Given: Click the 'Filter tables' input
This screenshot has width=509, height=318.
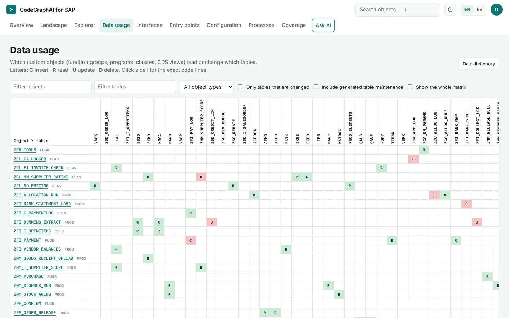Looking at the screenshot, I should point(135,87).
